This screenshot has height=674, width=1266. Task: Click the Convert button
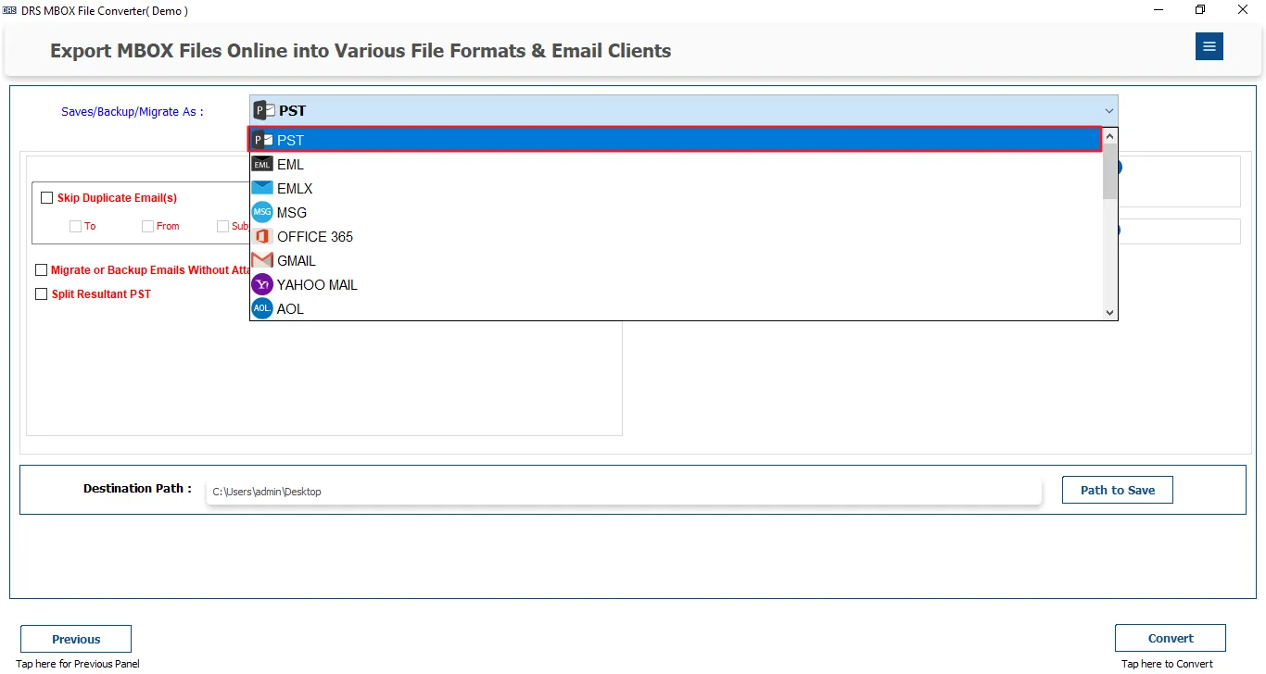(1171, 638)
